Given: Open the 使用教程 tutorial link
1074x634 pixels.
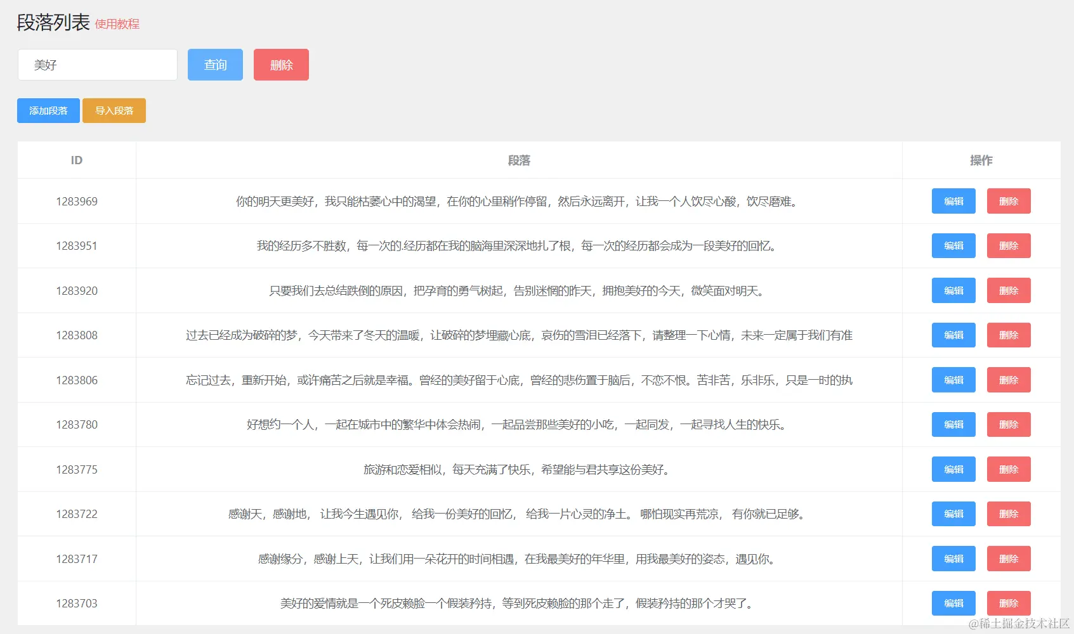Looking at the screenshot, I should [x=117, y=25].
